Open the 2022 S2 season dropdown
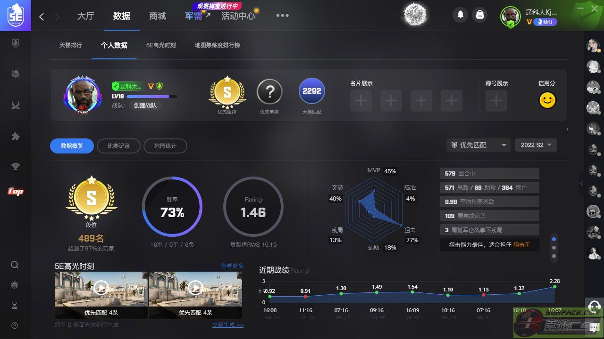Viewport: 604px width, 339px height. click(536, 145)
